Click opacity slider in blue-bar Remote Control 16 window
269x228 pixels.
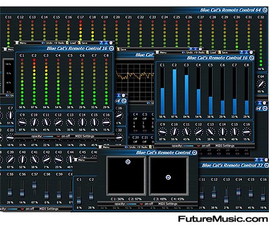pyautogui.click(x=188, y=146)
